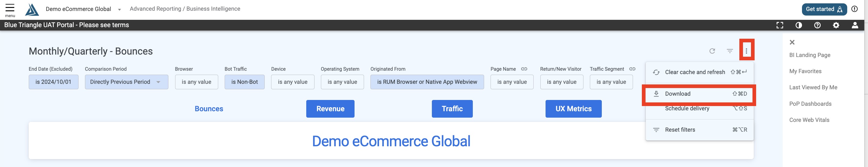Open Last Viewed By Me link
The height and width of the screenshot is (167, 868).
[x=813, y=87]
